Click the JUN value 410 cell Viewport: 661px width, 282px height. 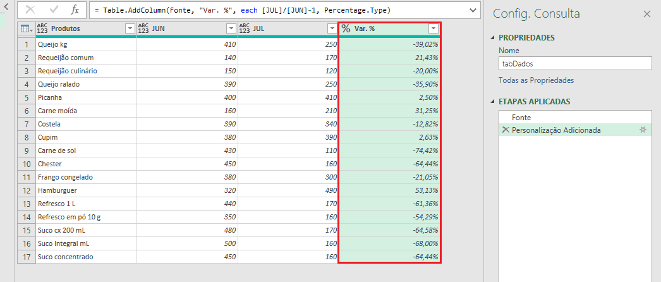pyautogui.click(x=188, y=44)
